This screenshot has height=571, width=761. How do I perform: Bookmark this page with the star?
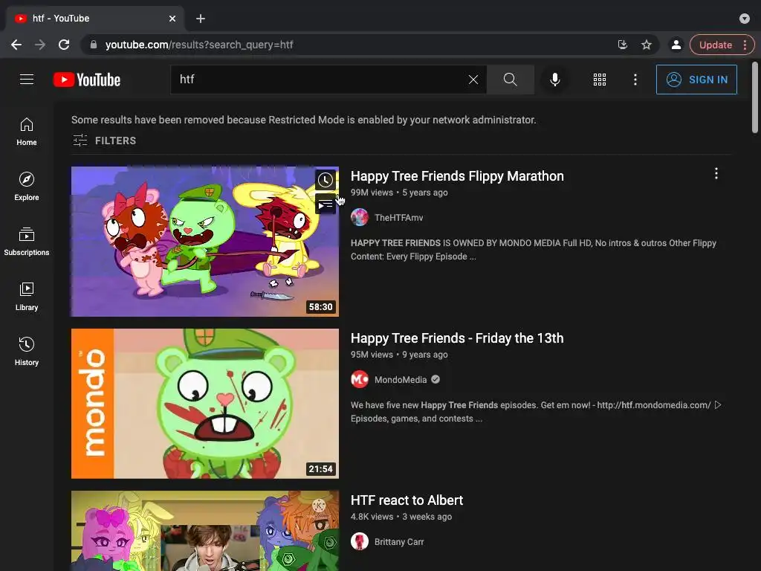point(646,45)
